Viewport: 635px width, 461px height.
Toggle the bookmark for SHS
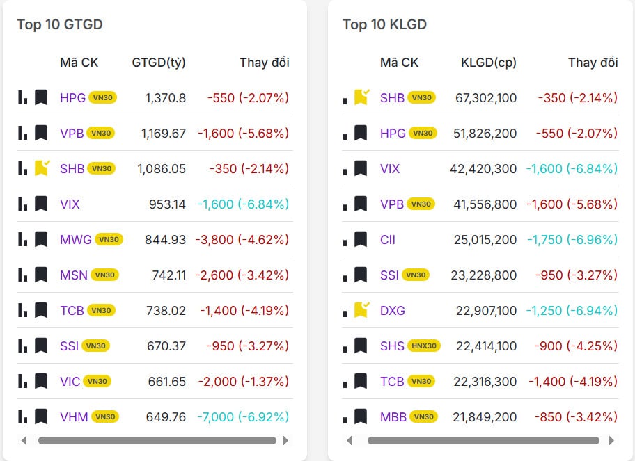[361, 346]
